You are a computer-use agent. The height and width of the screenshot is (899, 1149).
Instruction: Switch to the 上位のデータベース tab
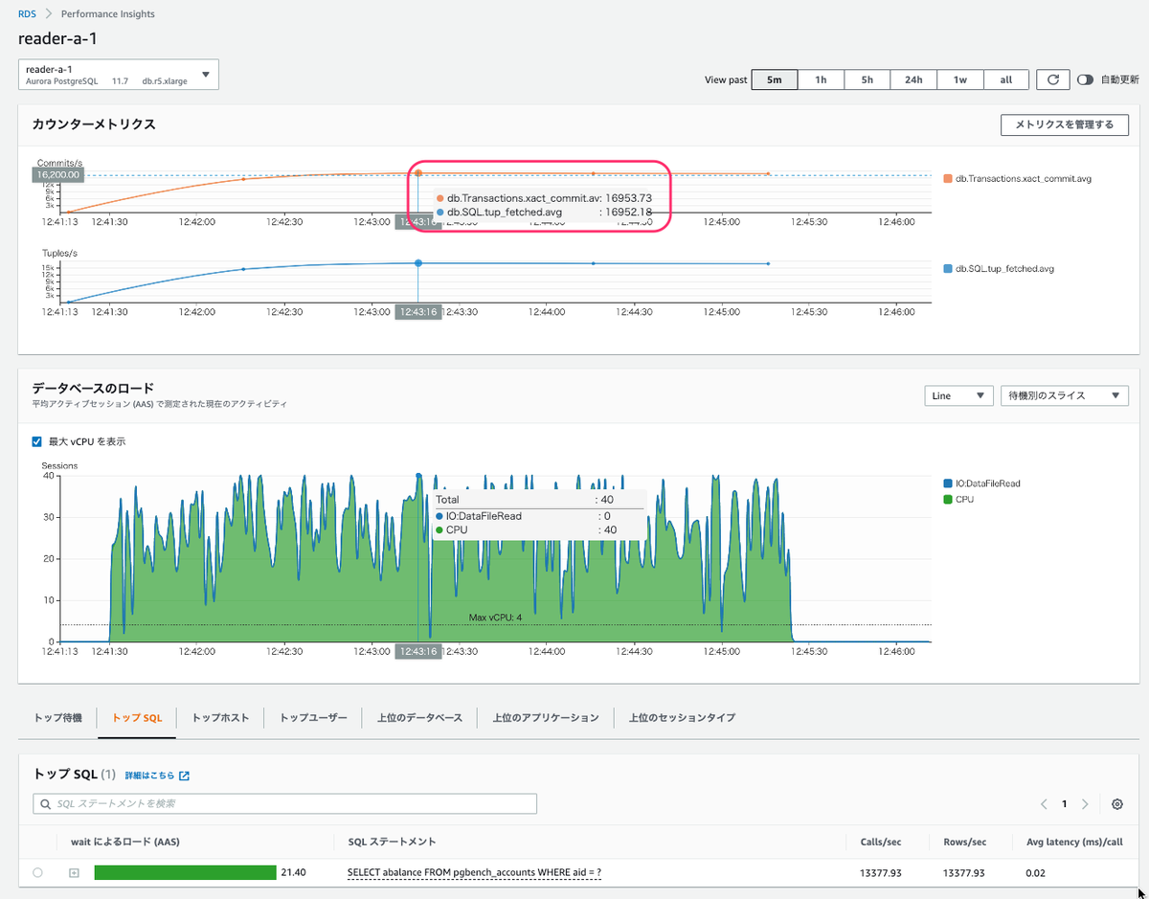pyautogui.click(x=419, y=717)
